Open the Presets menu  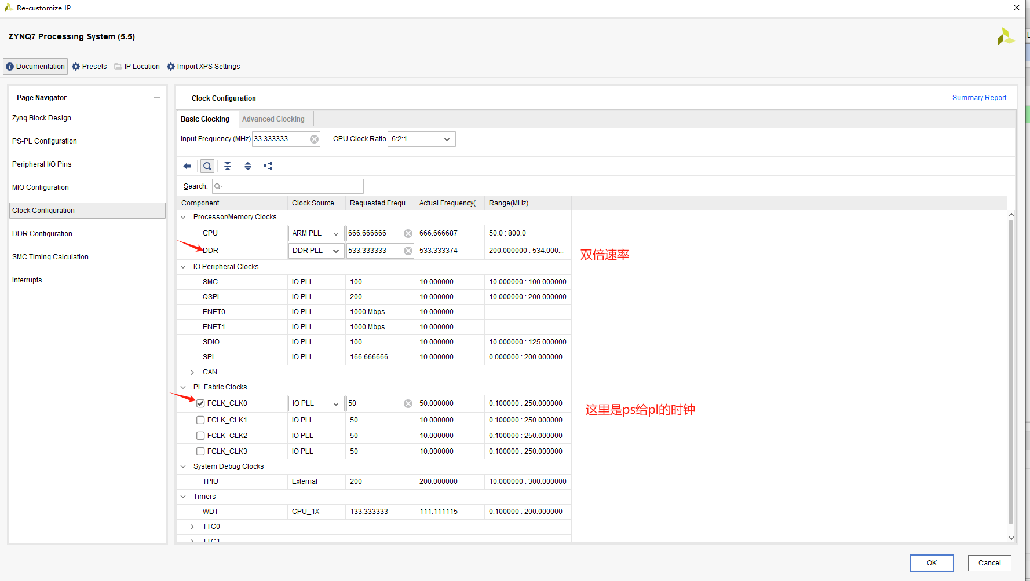(x=89, y=67)
